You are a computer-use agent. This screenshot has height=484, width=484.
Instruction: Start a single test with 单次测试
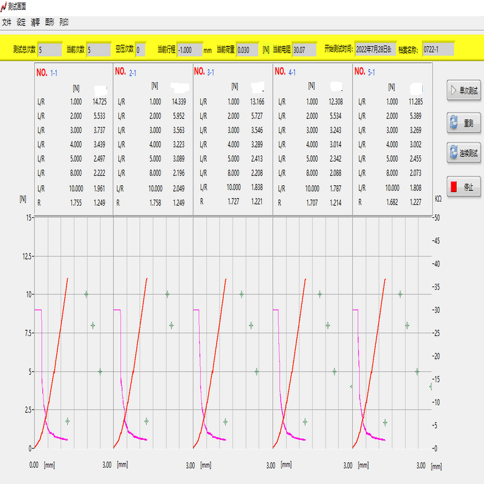click(463, 91)
